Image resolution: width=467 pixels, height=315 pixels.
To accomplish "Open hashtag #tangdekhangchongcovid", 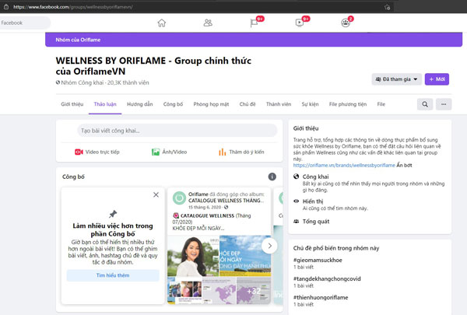I will click(x=327, y=278).
